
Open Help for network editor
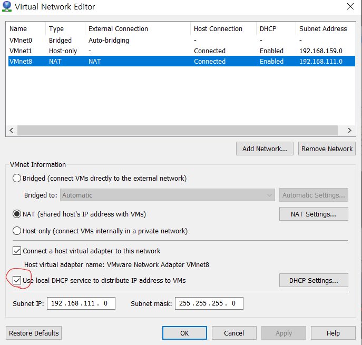click(x=333, y=333)
